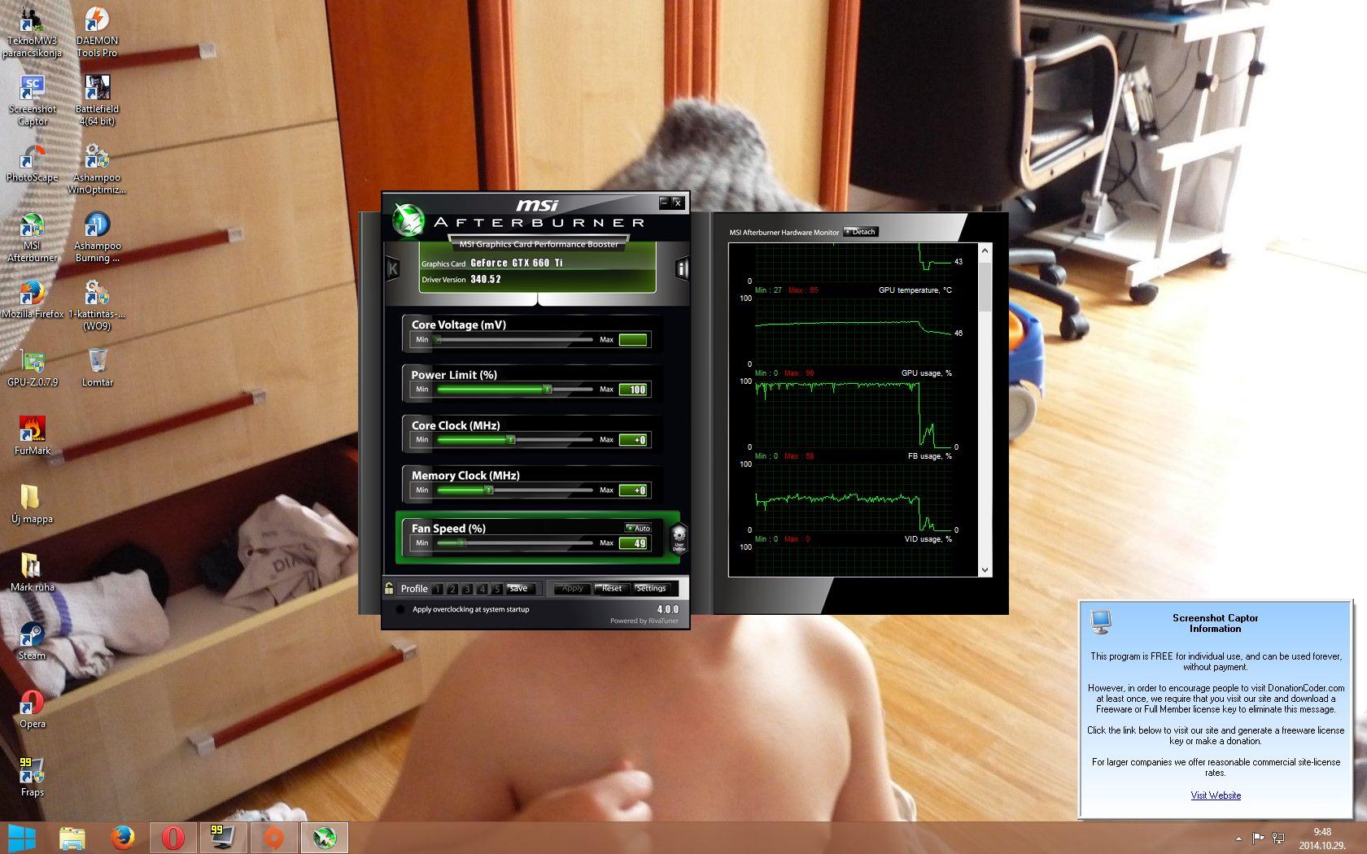Open 1-kattintás (WO9) desktop shortcut
1367x854 pixels.
tap(97, 306)
